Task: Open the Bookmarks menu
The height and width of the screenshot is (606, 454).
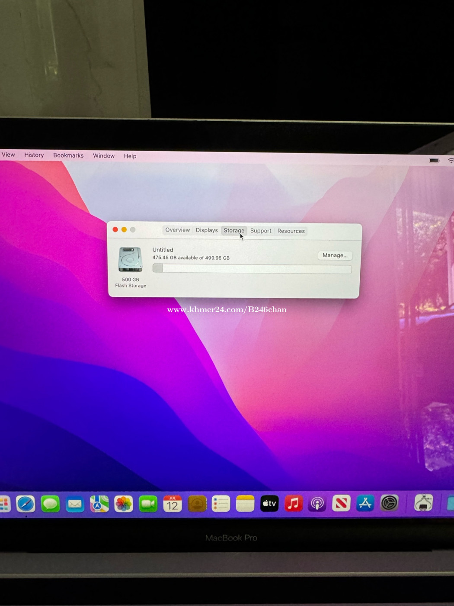Action: 68,155
